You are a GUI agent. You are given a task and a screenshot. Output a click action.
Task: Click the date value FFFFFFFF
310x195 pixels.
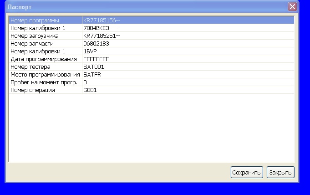click(96, 59)
